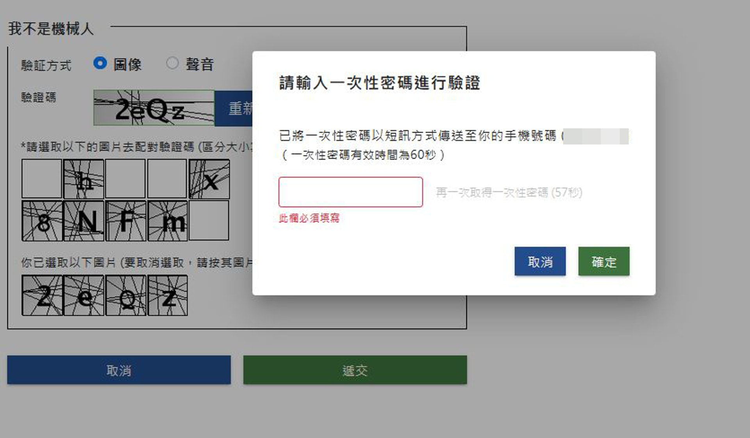Click the 2eQz captcha code image
The width and height of the screenshot is (750, 438).
[154, 108]
